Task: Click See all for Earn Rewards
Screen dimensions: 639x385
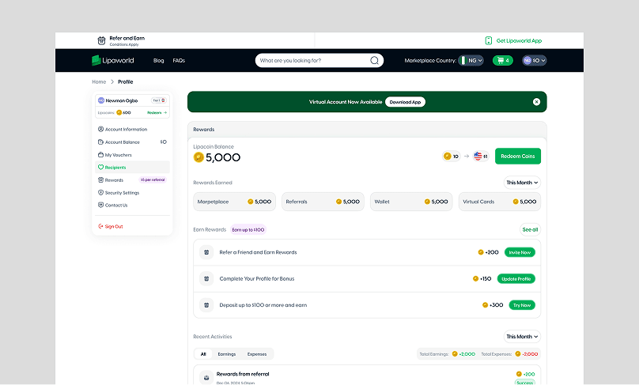Action: (x=530, y=229)
